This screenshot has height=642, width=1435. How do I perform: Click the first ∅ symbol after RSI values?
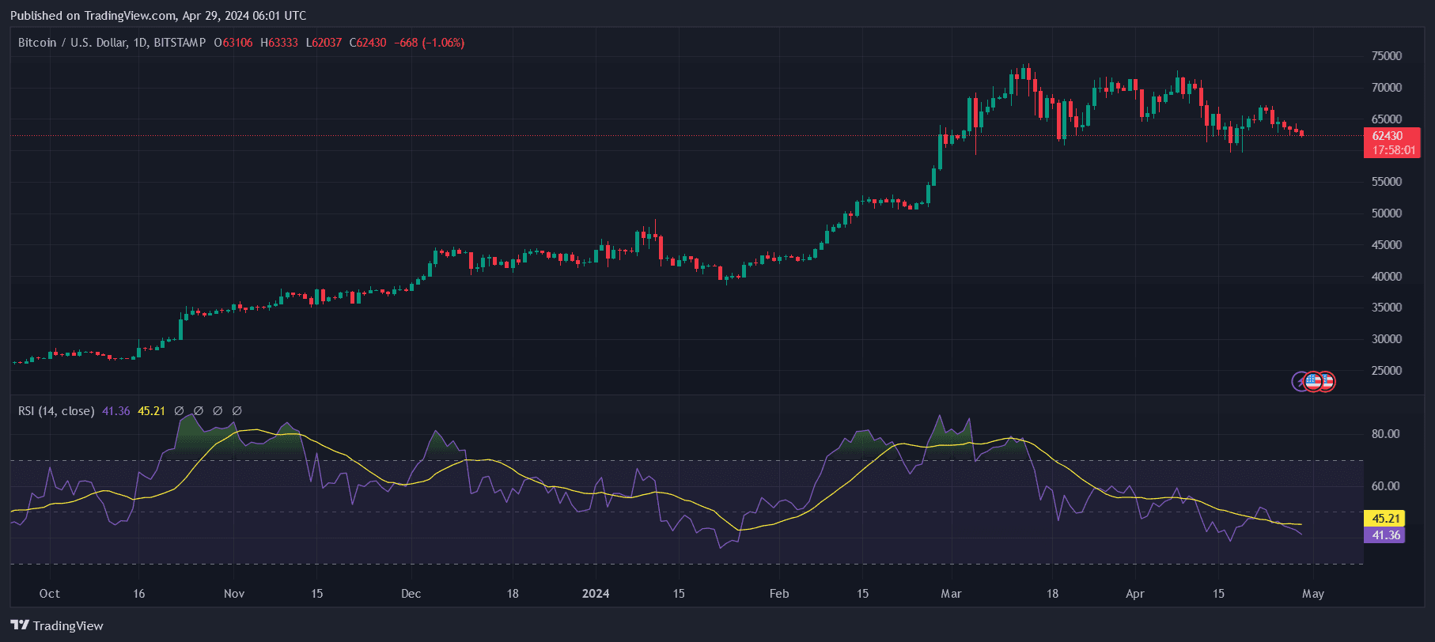click(x=179, y=411)
